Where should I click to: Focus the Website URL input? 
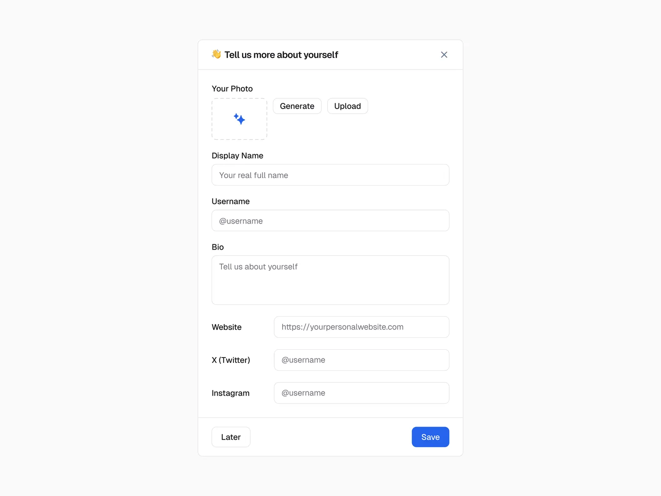[361, 327]
